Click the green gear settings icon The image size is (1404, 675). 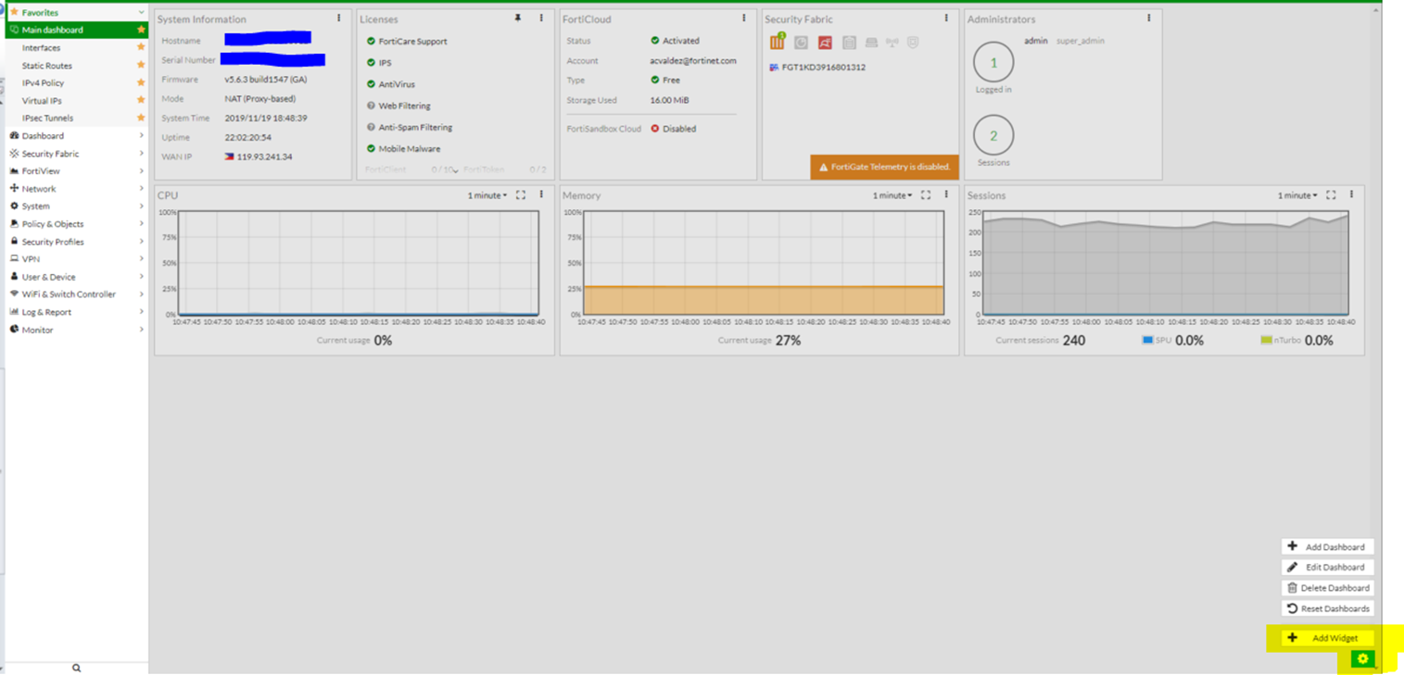[1361, 659]
